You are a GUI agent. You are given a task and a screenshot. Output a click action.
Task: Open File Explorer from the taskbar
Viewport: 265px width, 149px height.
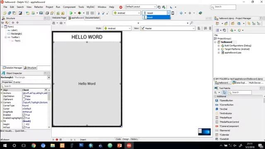[x=53, y=145]
